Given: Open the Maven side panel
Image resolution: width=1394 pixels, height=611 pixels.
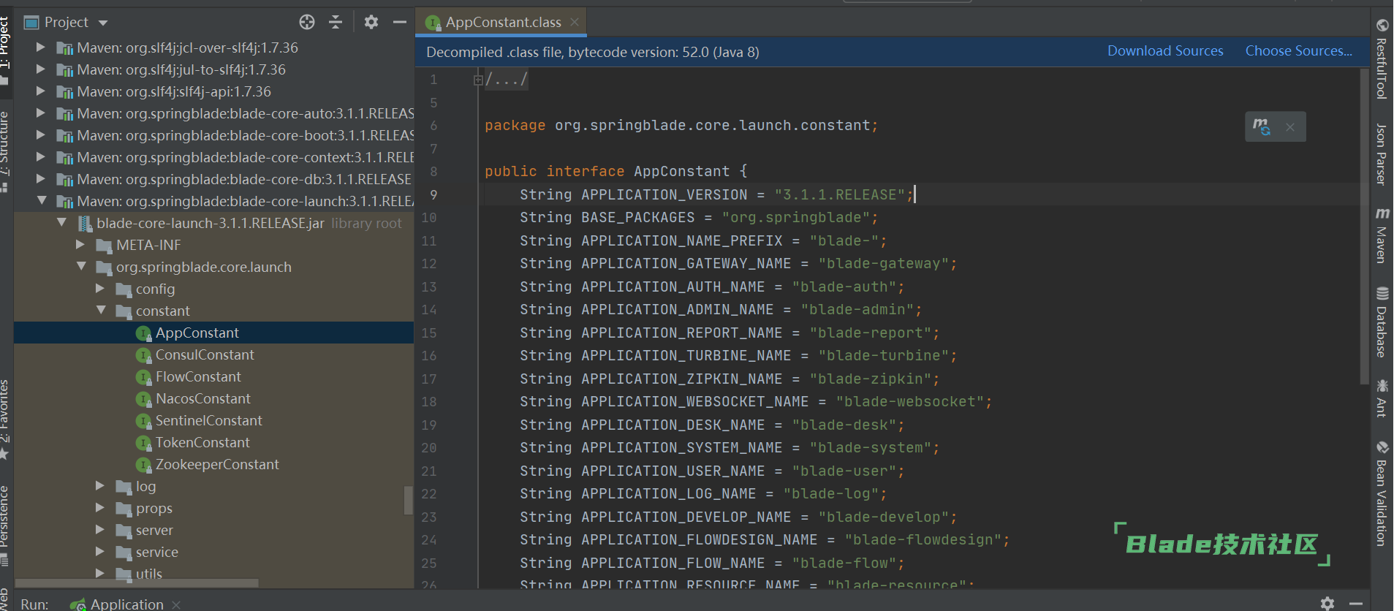Looking at the screenshot, I should (x=1382, y=235).
